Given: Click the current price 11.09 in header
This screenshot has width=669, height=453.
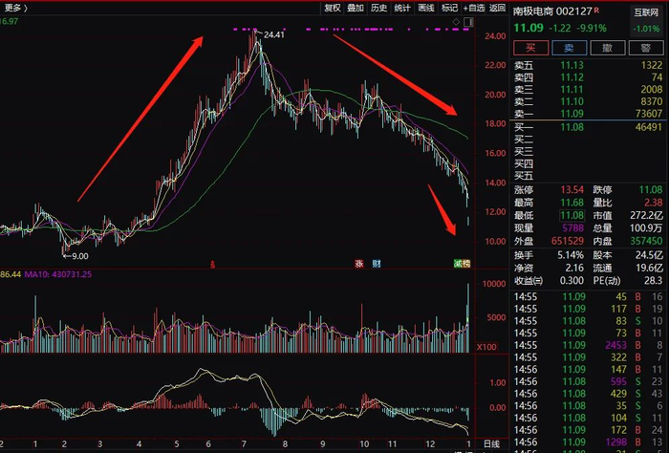Looking at the screenshot, I should tap(529, 28).
